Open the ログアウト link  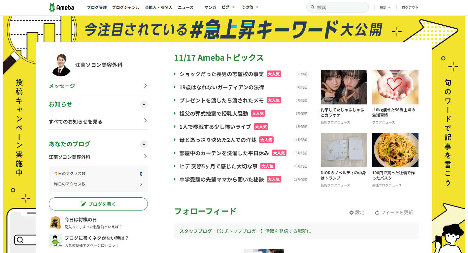[x=410, y=7]
